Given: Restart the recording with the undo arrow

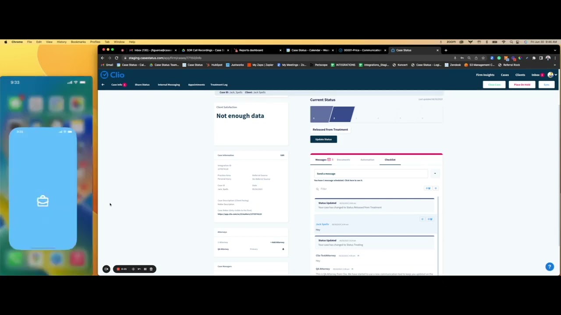Looking at the screenshot, I should click(139, 269).
